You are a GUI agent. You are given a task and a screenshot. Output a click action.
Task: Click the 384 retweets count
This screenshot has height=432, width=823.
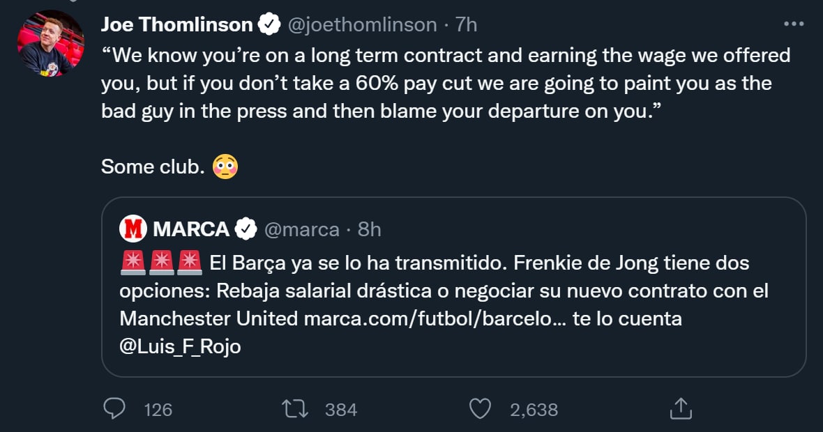coord(341,410)
